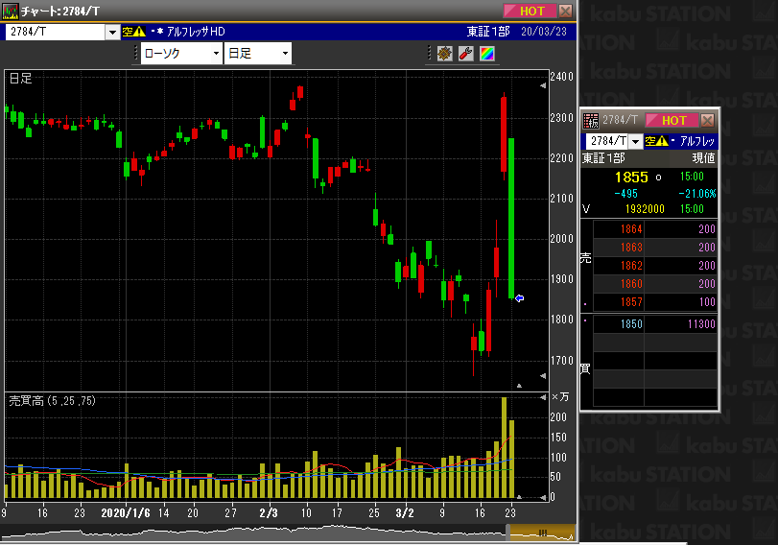Close the order board window
The image size is (778, 545).
pyautogui.click(x=708, y=120)
